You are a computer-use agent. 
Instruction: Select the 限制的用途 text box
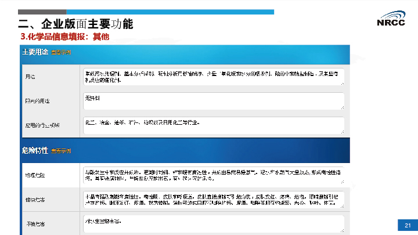click(x=213, y=101)
